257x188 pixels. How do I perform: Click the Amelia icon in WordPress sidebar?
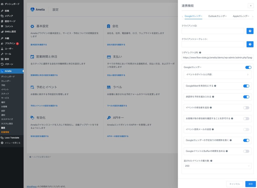pyautogui.click(x=2, y=71)
